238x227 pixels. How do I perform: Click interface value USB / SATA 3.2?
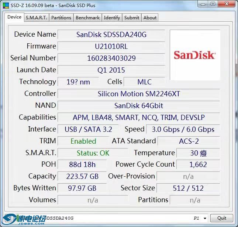point(88,129)
